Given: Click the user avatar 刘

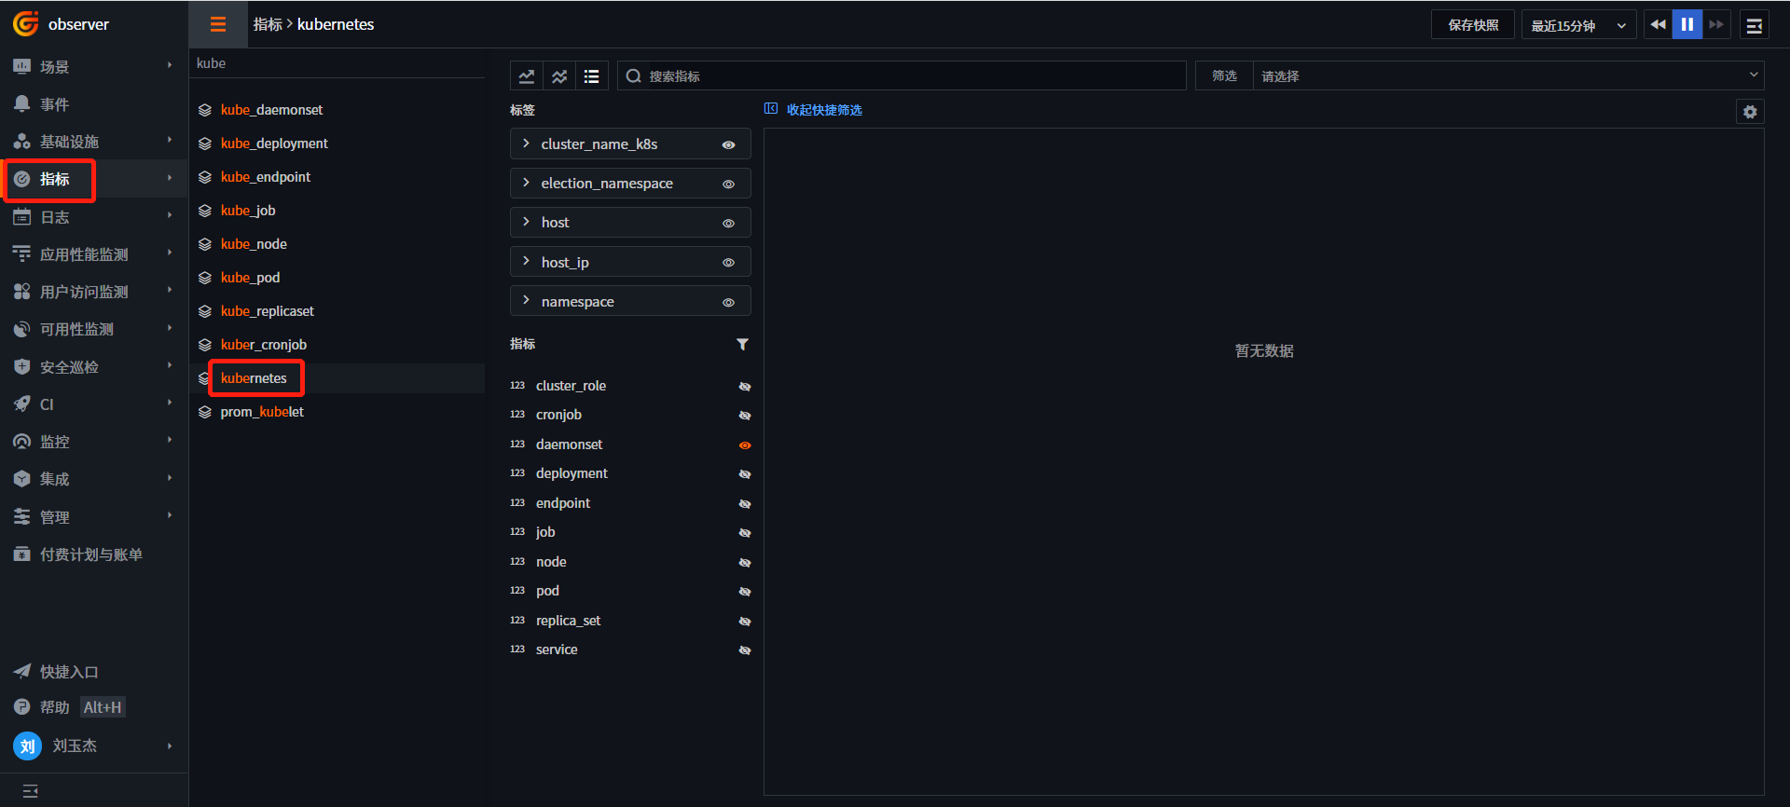Looking at the screenshot, I should pos(27,745).
